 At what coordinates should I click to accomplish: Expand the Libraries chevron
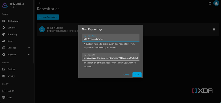tap(29, 48)
